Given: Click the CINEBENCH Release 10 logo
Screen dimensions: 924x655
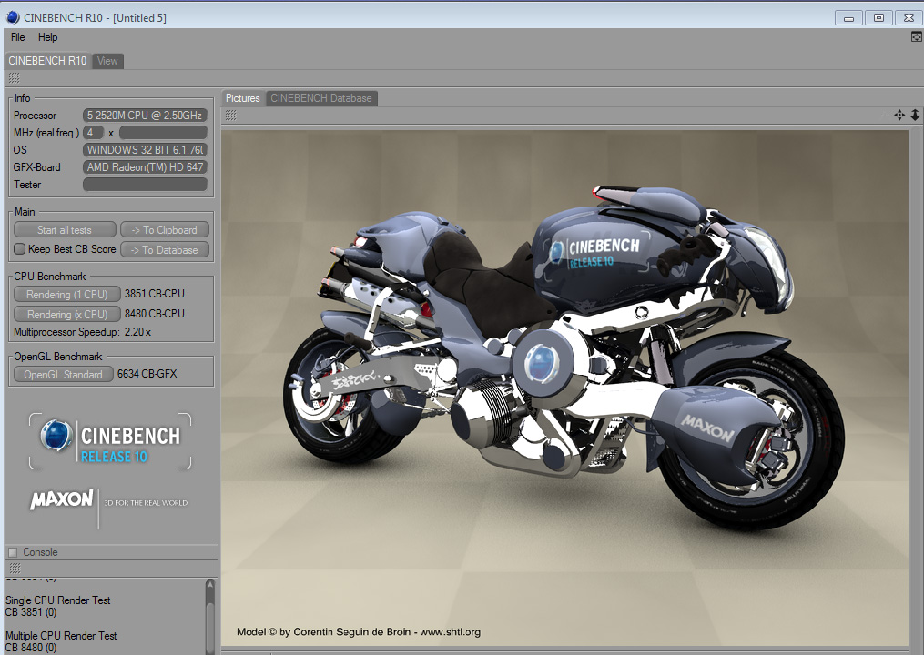Looking at the screenshot, I should 110,441.
